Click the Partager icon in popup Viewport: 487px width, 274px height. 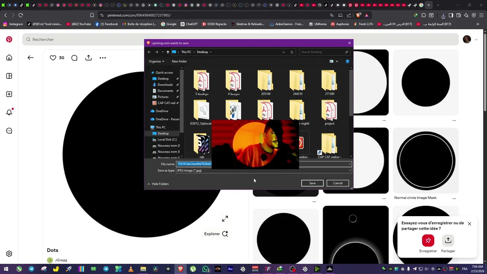coord(448,241)
